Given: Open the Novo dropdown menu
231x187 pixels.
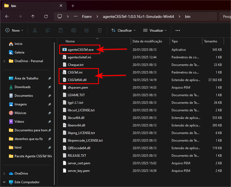Looking at the screenshot, I should 14,30.
